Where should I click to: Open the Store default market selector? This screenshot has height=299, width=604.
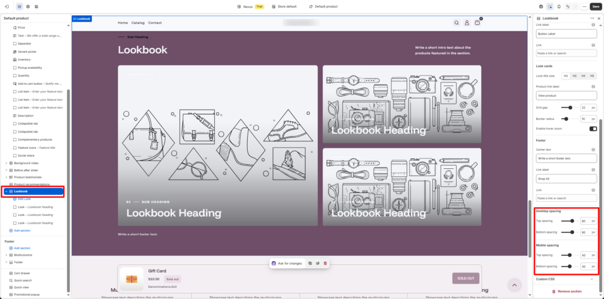[284, 6]
